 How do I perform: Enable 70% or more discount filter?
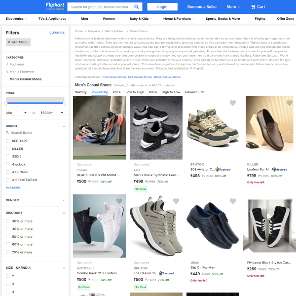tap(7, 252)
